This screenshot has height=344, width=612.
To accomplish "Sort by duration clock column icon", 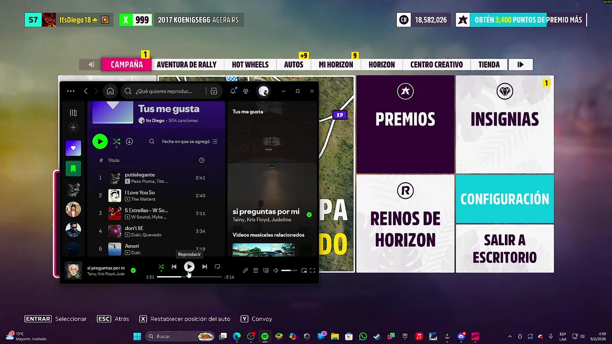I will coord(201,160).
